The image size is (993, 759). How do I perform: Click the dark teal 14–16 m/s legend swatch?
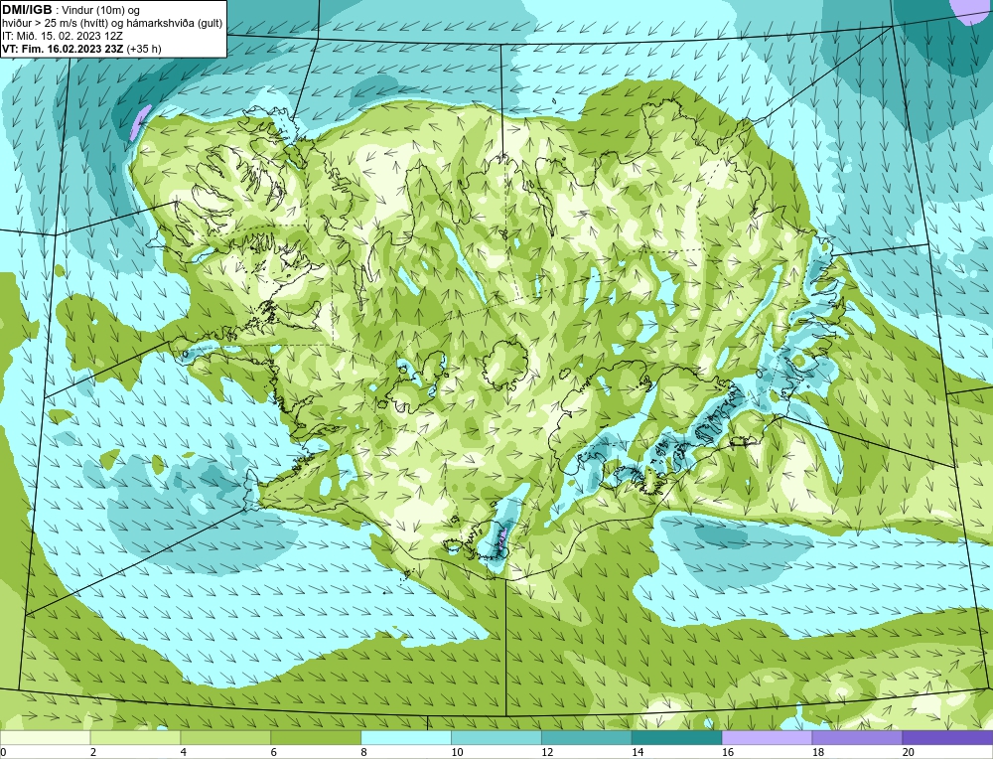tap(677, 737)
